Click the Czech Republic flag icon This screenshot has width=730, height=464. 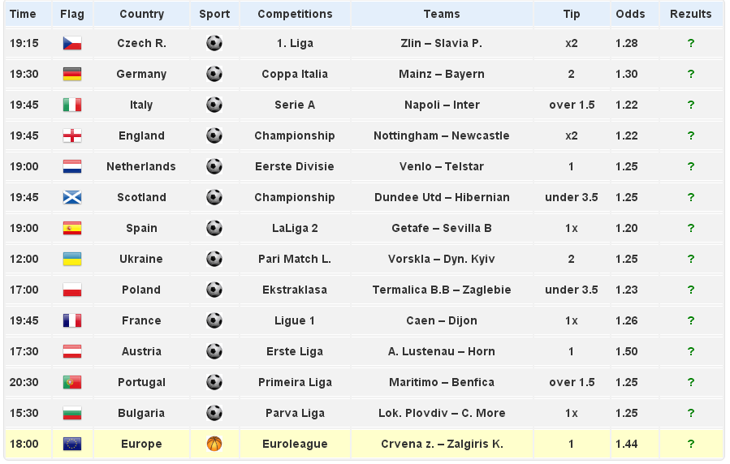pos(72,43)
